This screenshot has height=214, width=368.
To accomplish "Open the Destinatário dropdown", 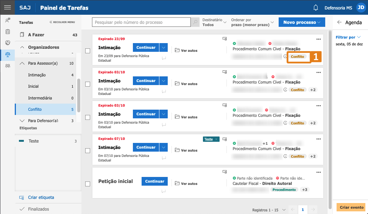I will point(214,22).
